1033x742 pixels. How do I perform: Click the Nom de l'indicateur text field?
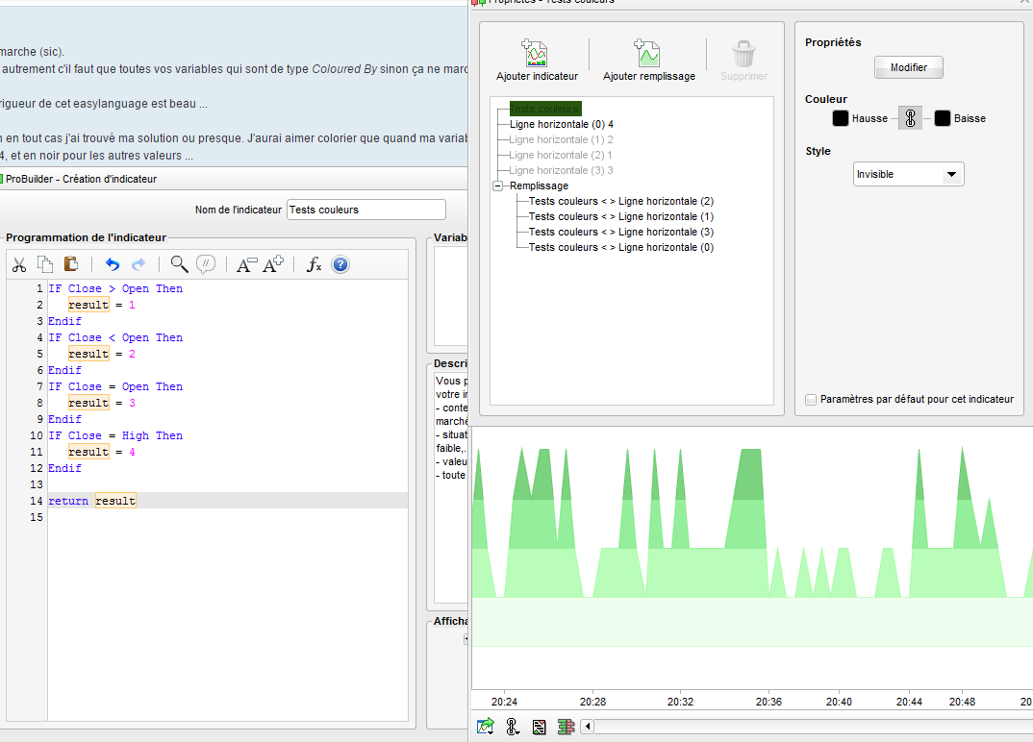[365, 210]
